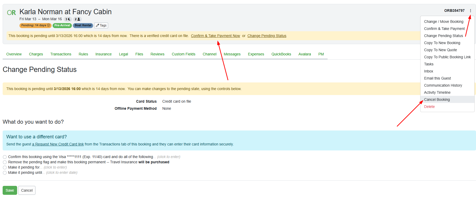This screenshot has width=476, height=199.
Task: Click to enter date after pending until
Action: click(62, 172)
